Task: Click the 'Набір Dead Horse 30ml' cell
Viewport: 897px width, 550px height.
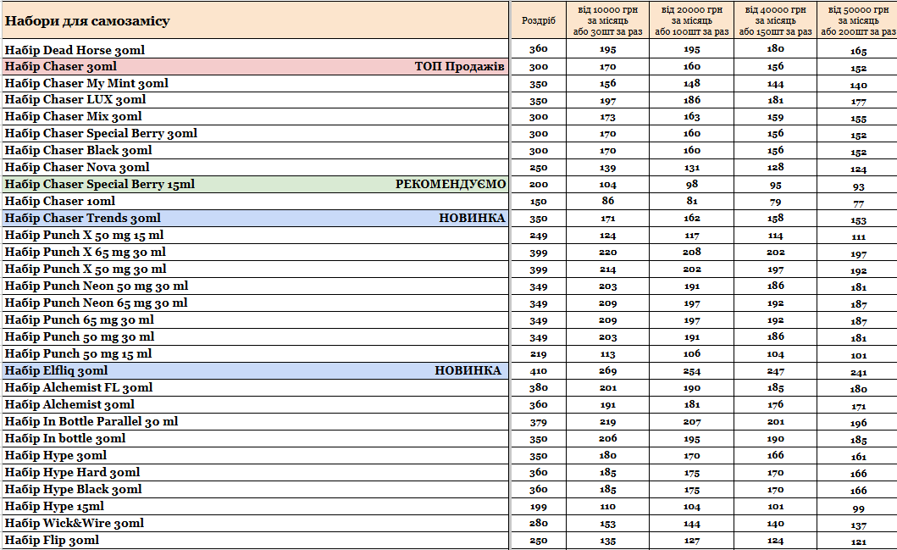Action: click(75, 50)
